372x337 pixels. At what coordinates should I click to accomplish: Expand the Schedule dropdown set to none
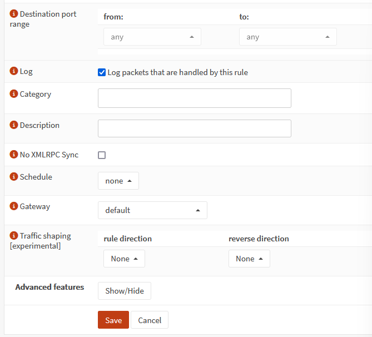tap(118, 181)
